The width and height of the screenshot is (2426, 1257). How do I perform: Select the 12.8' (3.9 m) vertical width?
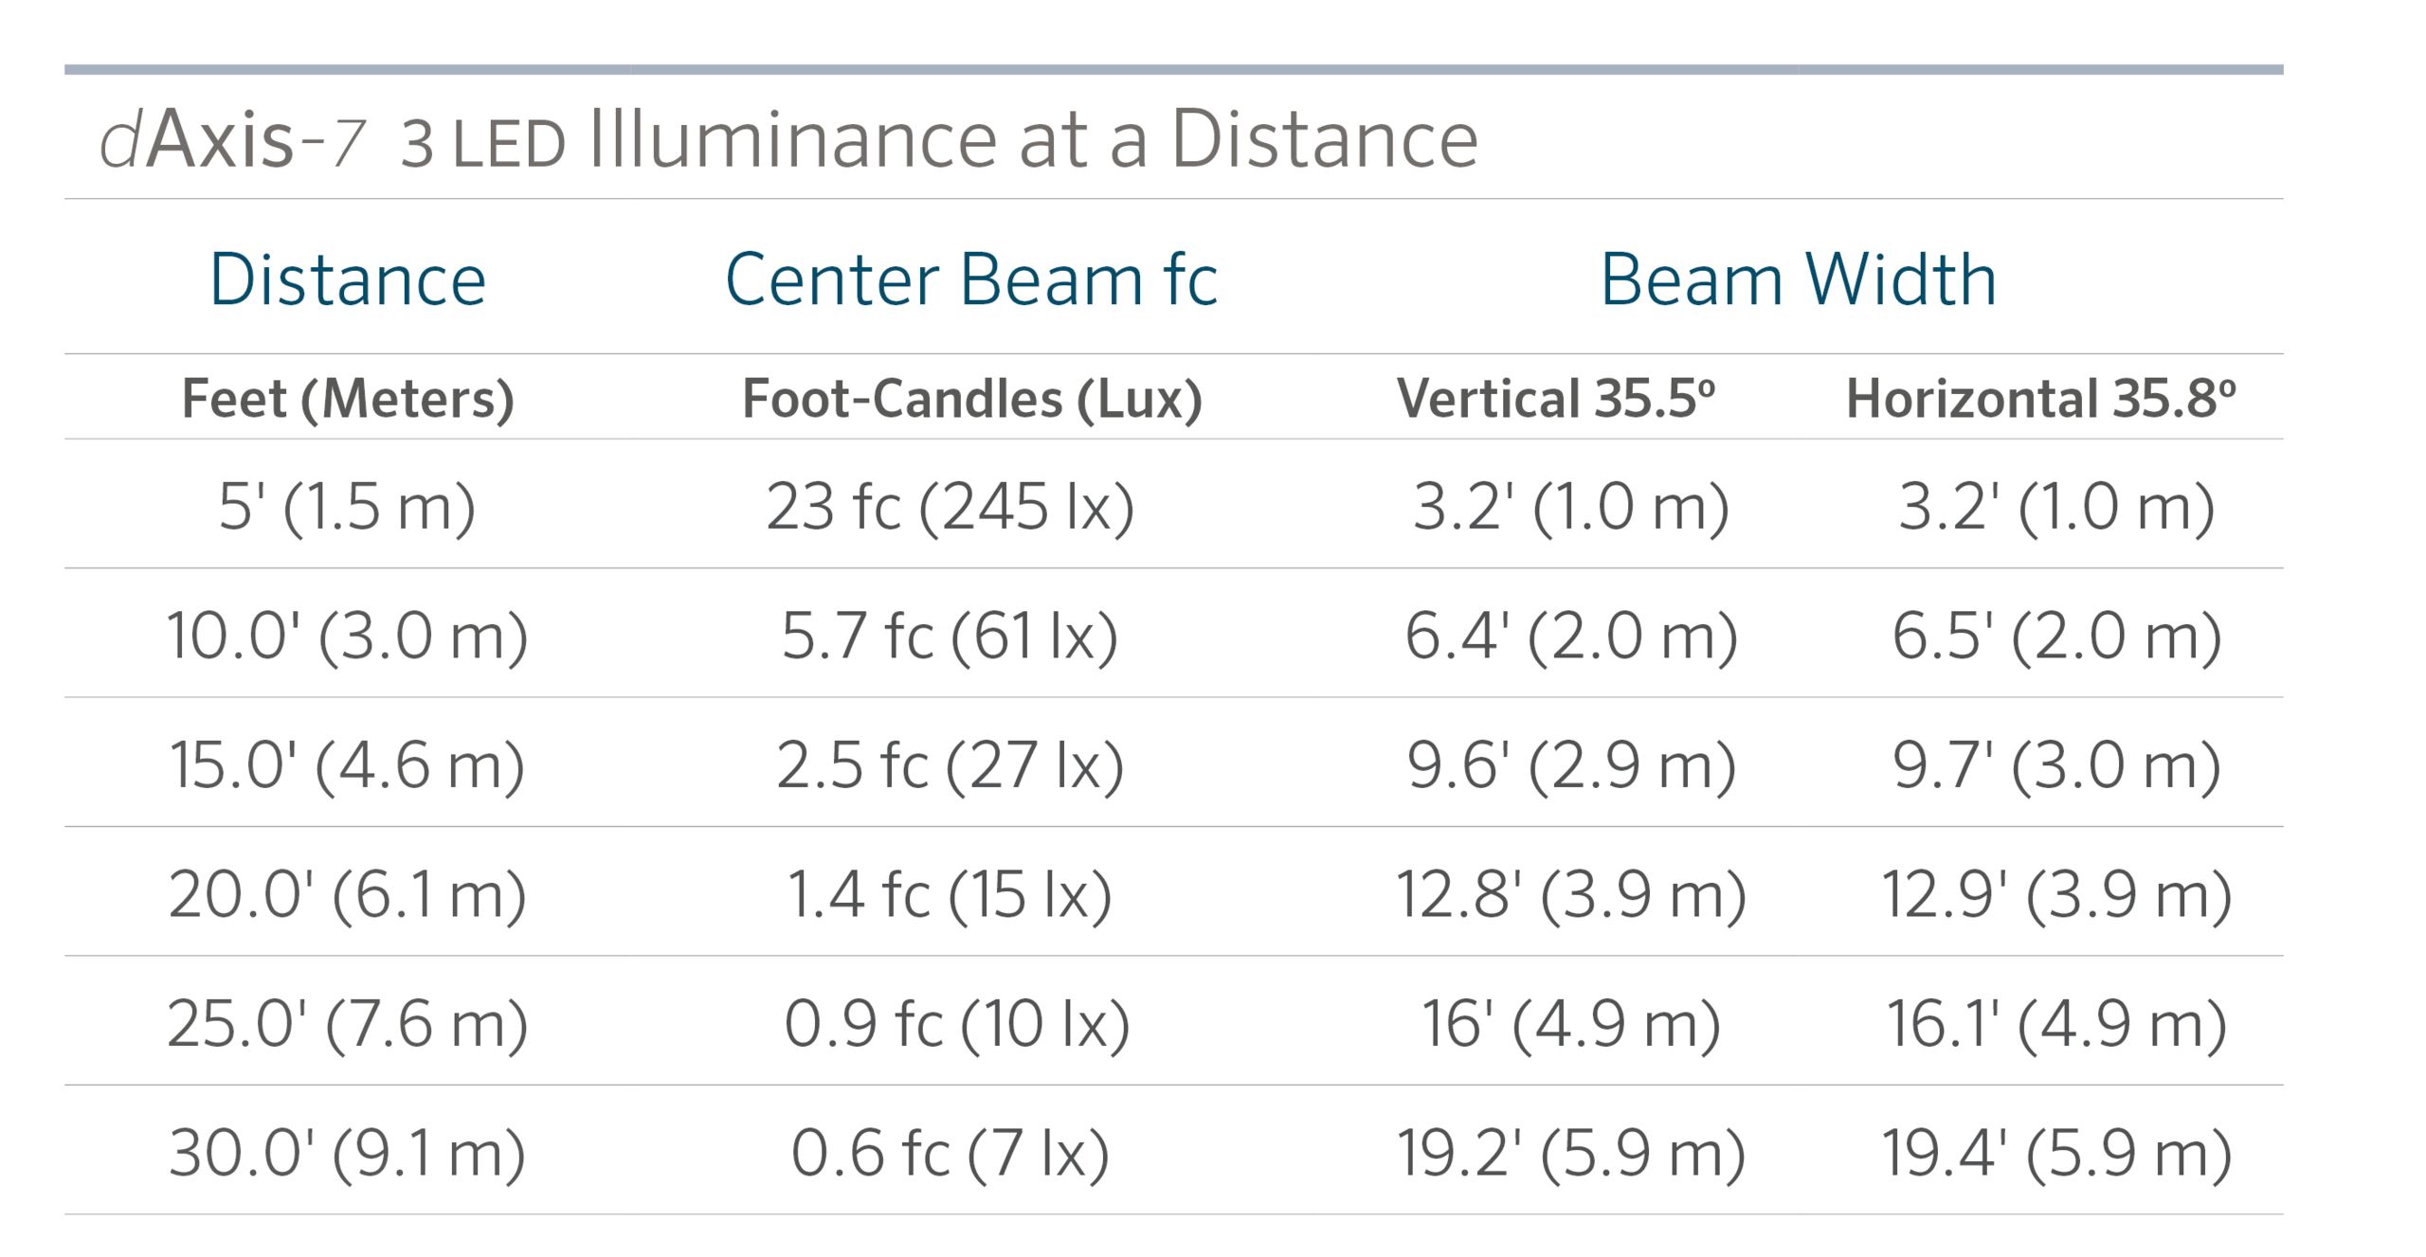(1571, 894)
